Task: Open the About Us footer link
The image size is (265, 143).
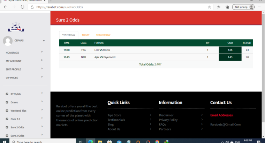Action: (x=114, y=129)
